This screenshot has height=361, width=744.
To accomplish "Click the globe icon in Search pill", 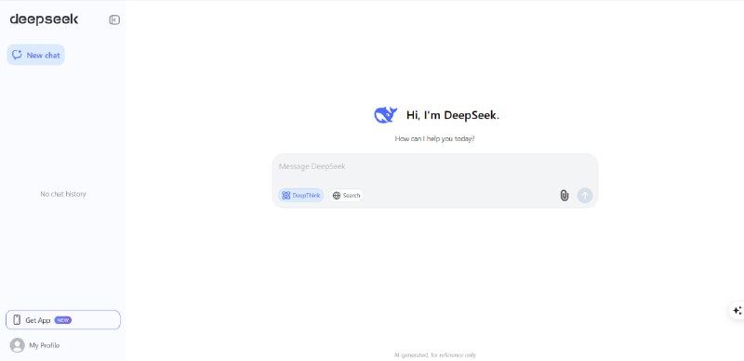I will point(337,195).
